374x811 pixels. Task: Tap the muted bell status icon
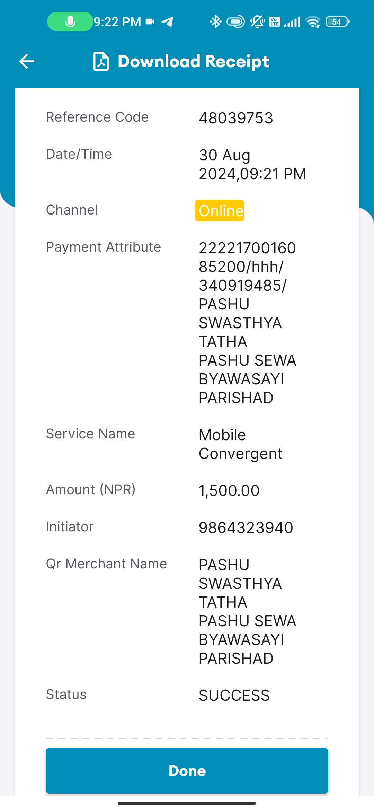[x=257, y=22]
